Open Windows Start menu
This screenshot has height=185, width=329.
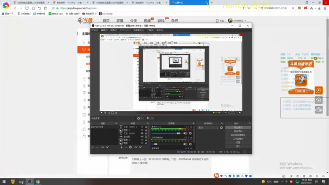pos(4,182)
